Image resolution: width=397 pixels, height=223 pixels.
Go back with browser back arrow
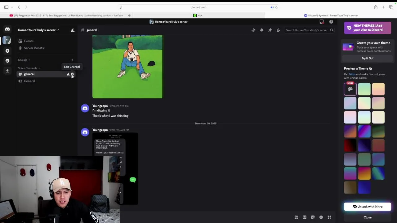pyautogui.click(x=19, y=7)
